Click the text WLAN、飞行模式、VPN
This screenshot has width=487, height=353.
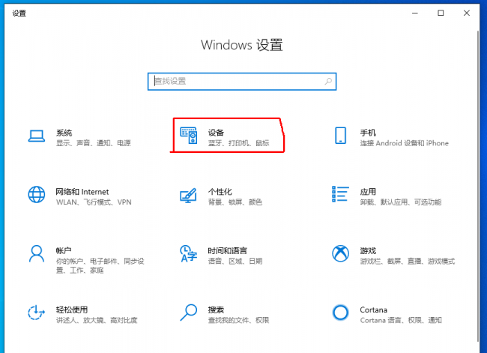tap(94, 202)
